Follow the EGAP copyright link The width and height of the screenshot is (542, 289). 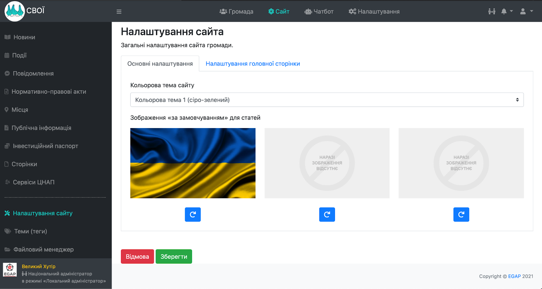coord(514,276)
